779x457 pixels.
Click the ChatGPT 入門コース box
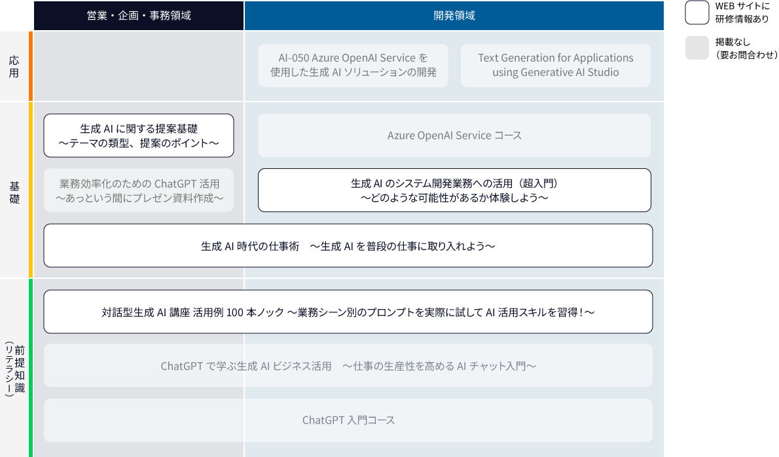[348, 420]
